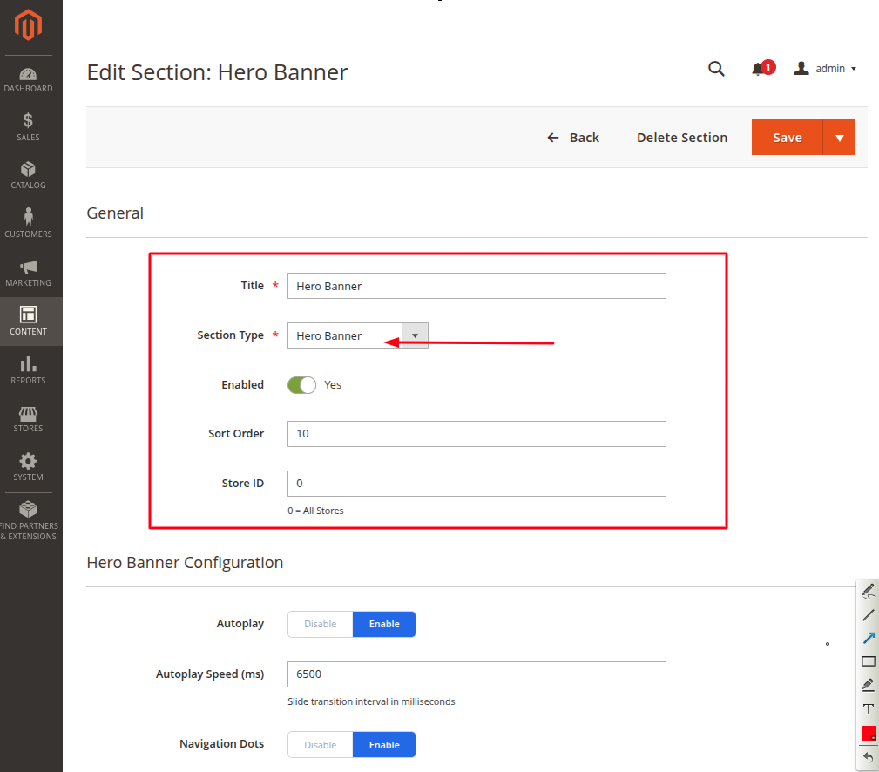Open the Sales sidebar menu

point(28,127)
